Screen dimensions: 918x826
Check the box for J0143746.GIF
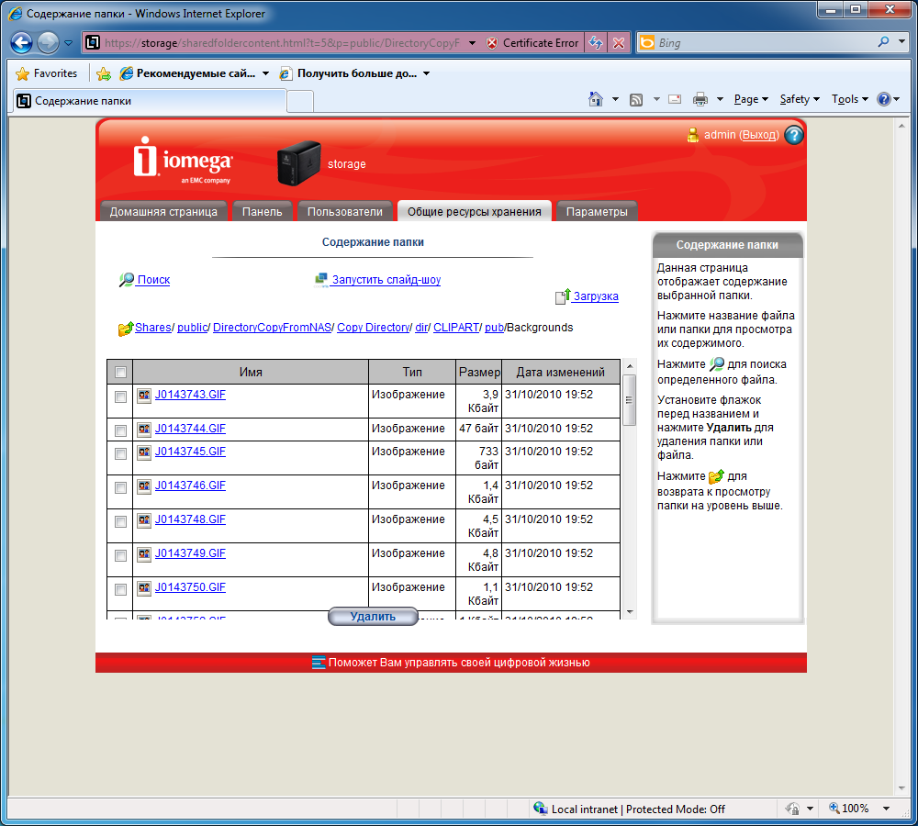[x=120, y=487]
